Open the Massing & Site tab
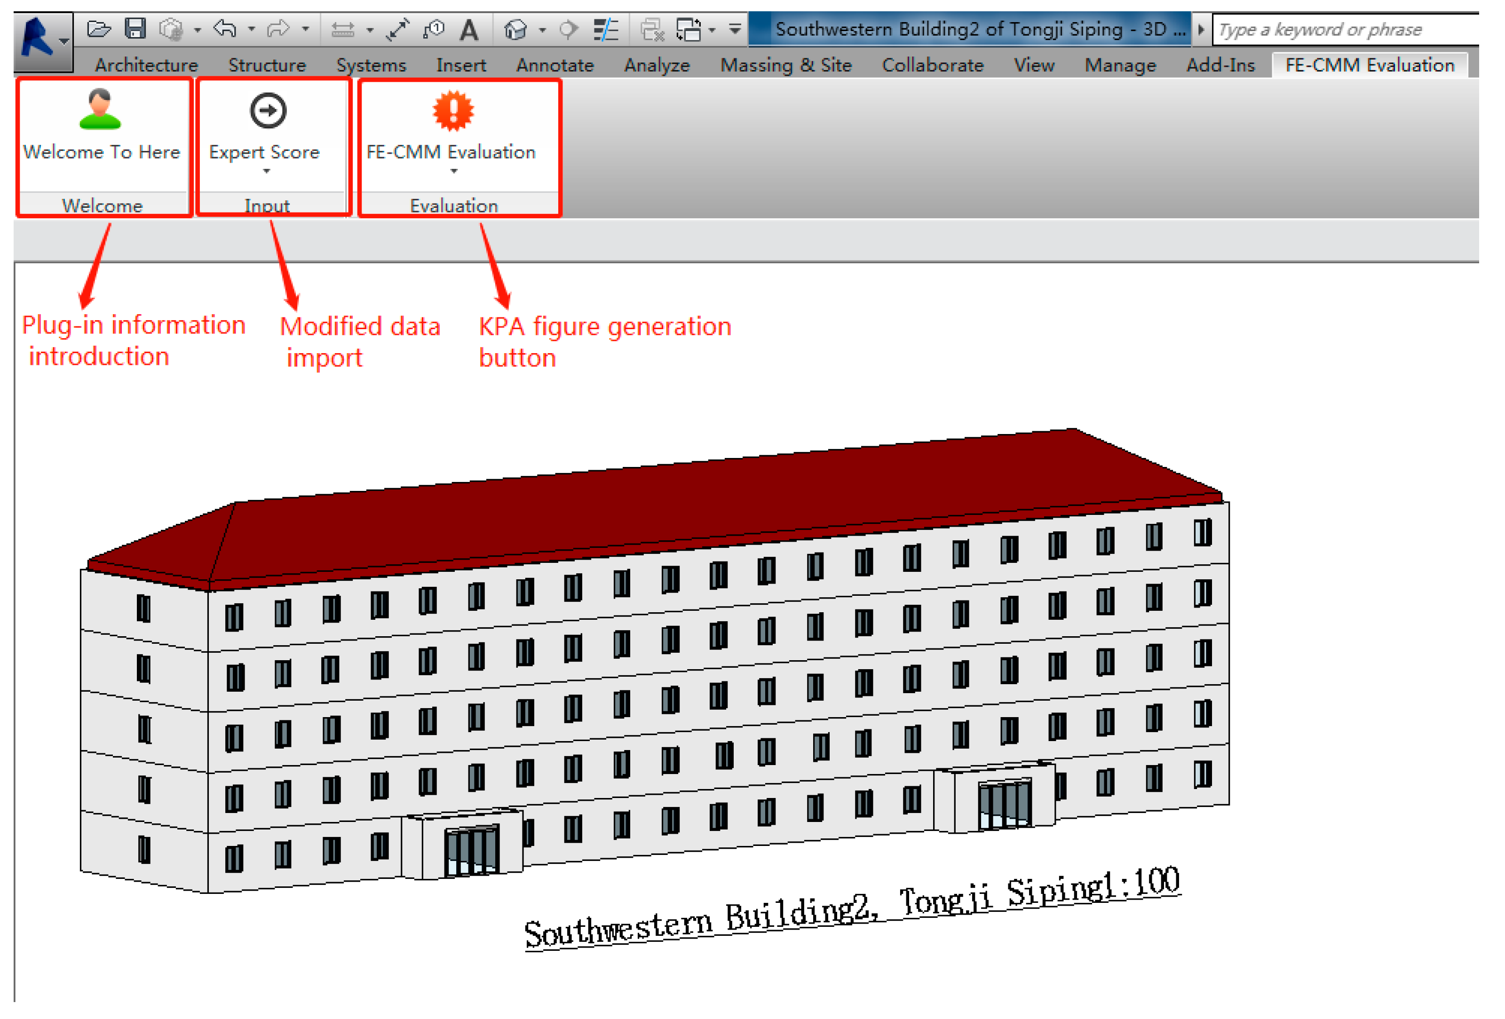 786,65
